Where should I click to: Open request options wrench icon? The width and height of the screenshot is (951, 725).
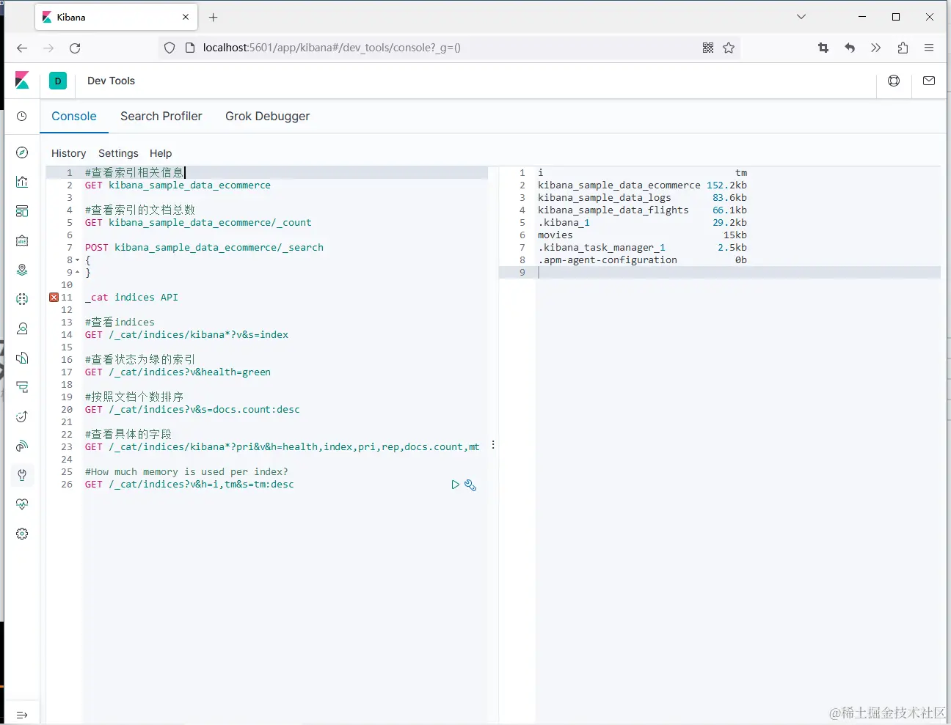(x=470, y=485)
